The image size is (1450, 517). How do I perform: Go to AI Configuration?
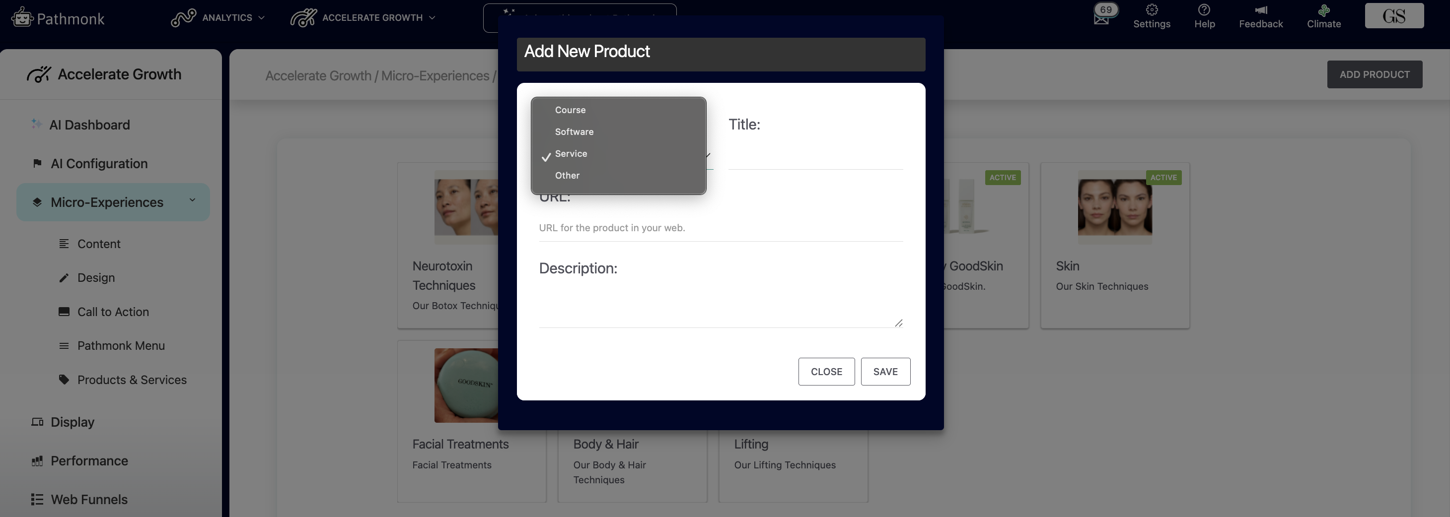click(x=99, y=164)
